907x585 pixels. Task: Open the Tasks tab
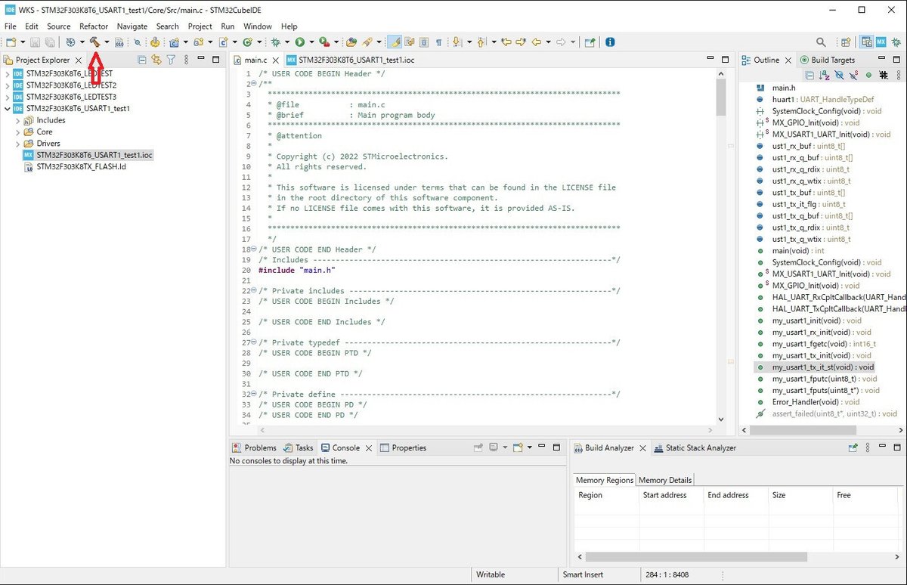point(299,447)
